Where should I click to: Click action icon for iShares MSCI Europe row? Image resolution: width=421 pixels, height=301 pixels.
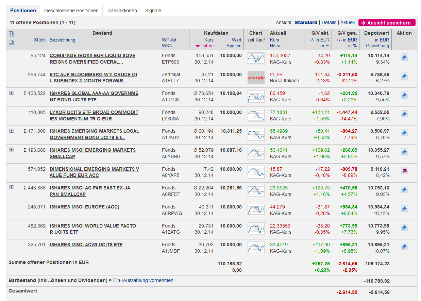(x=404, y=208)
